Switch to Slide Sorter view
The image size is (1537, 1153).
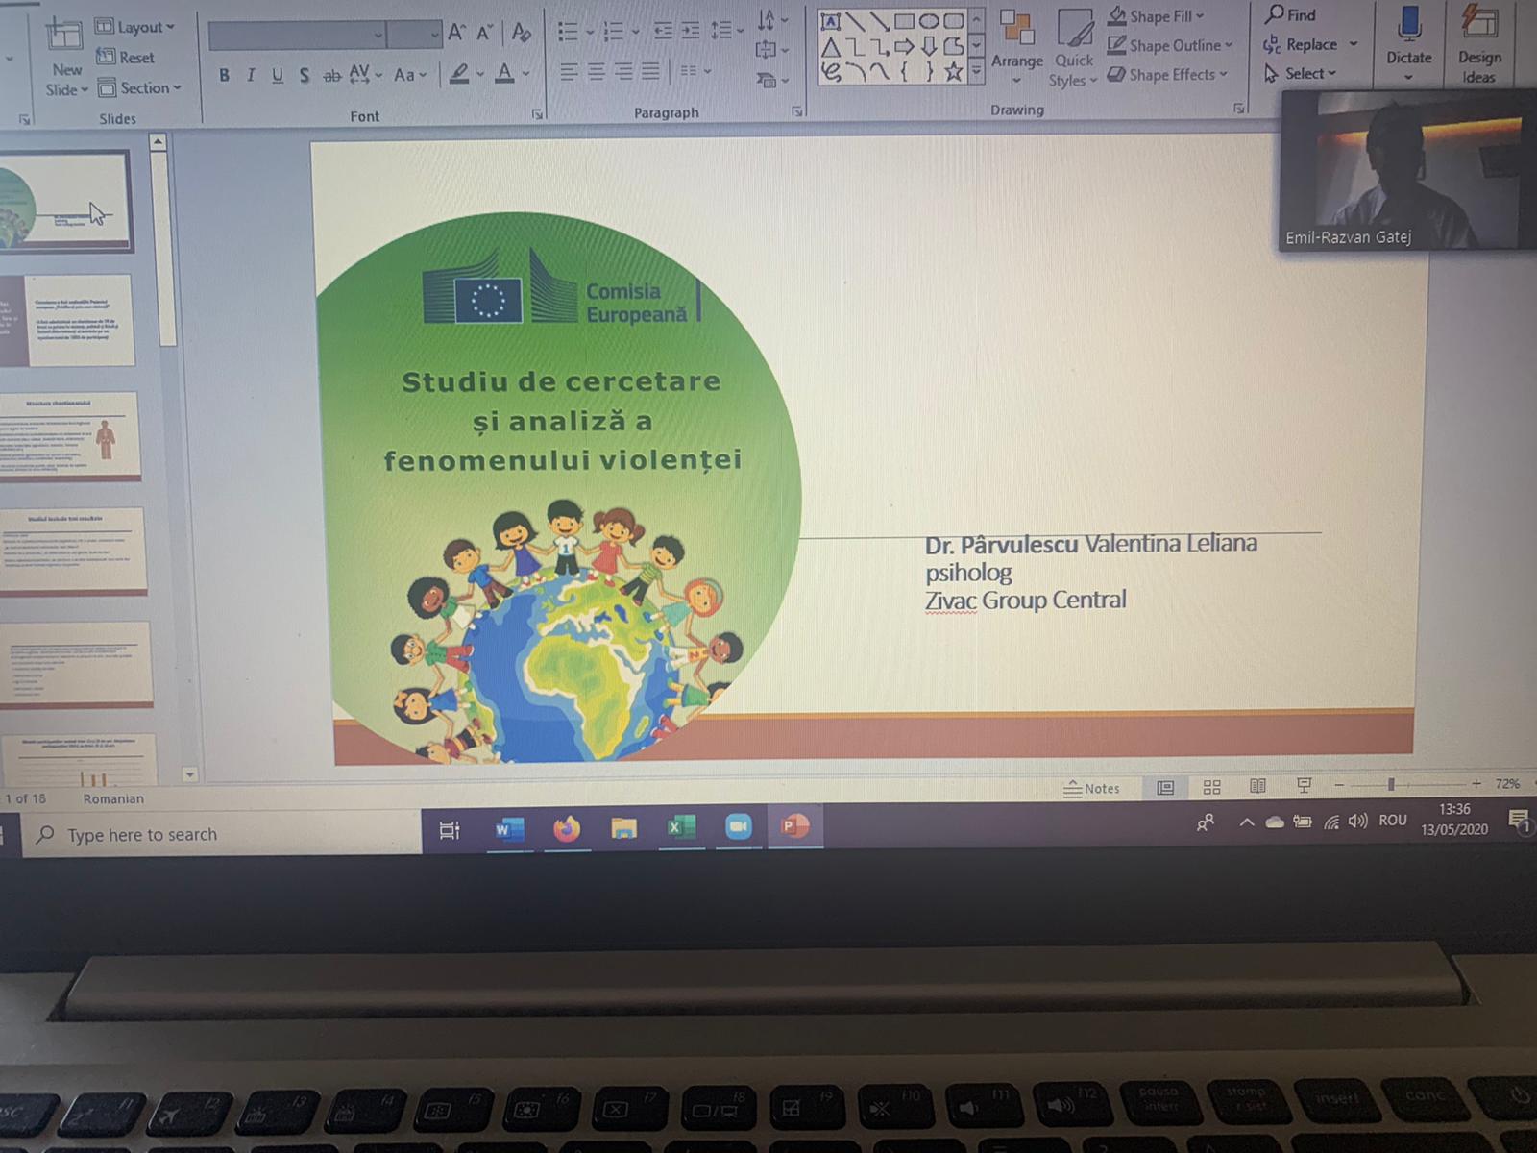tap(1211, 787)
